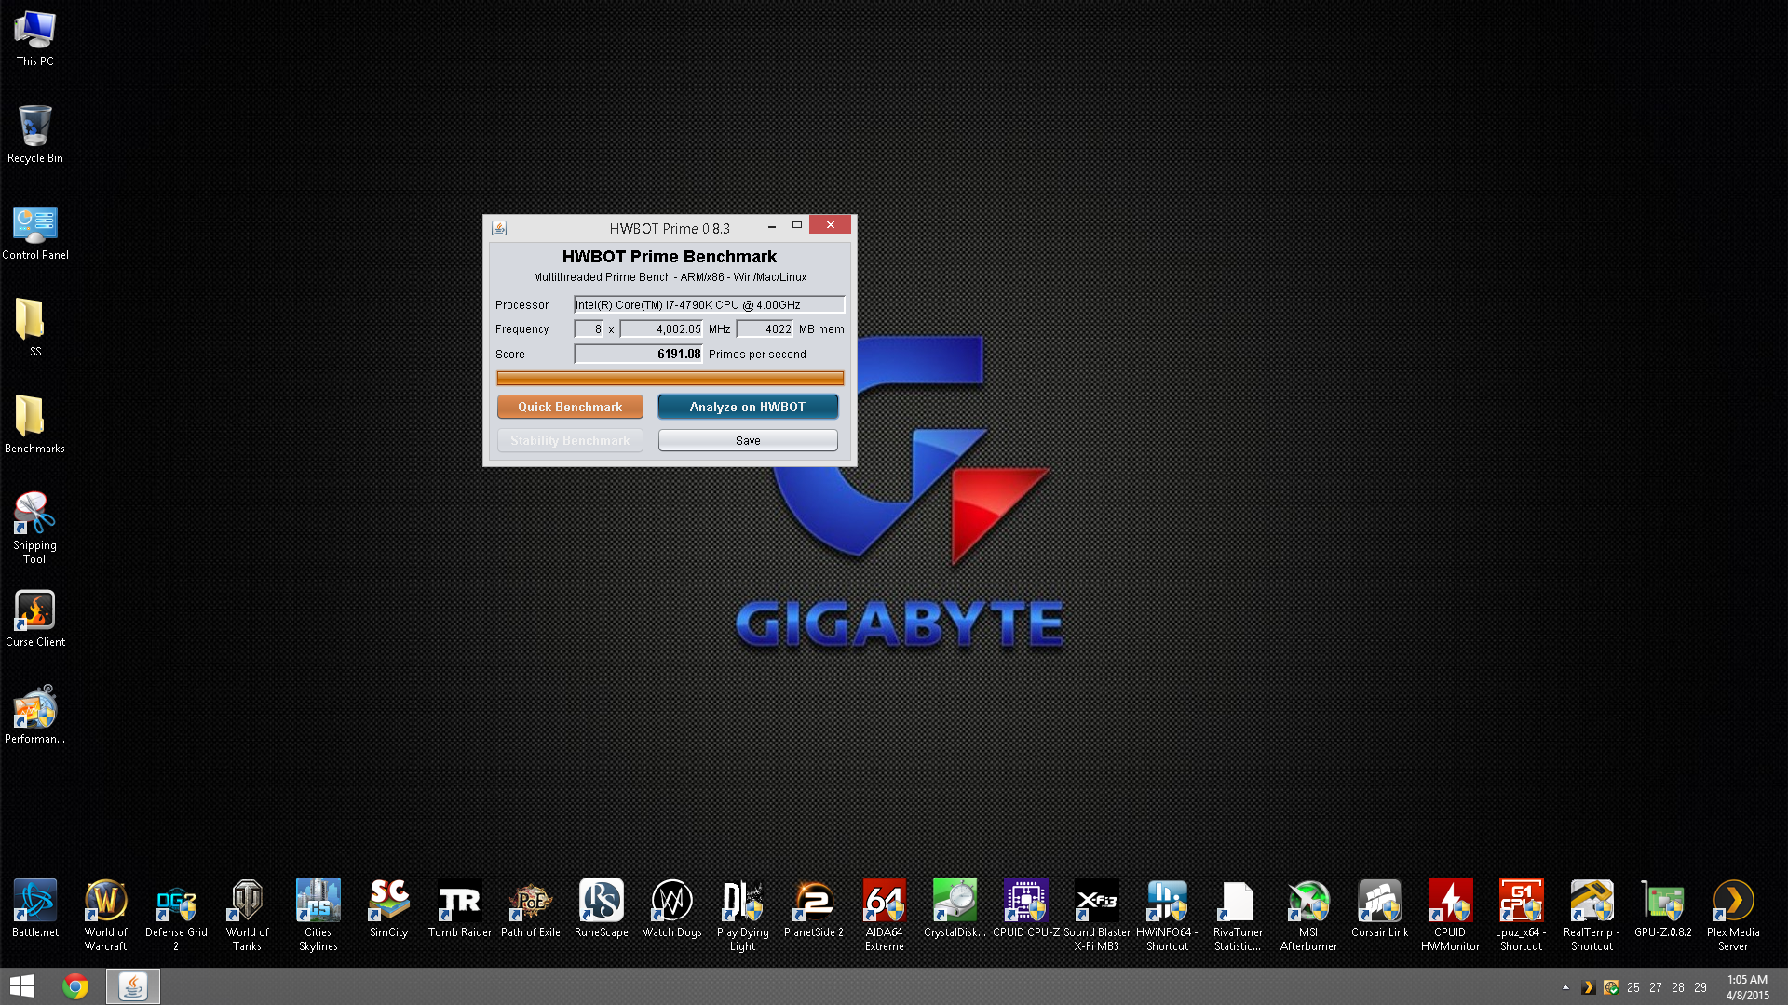Open the Control Panel desktop icon
The width and height of the screenshot is (1788, 1005).
[35, 233]
